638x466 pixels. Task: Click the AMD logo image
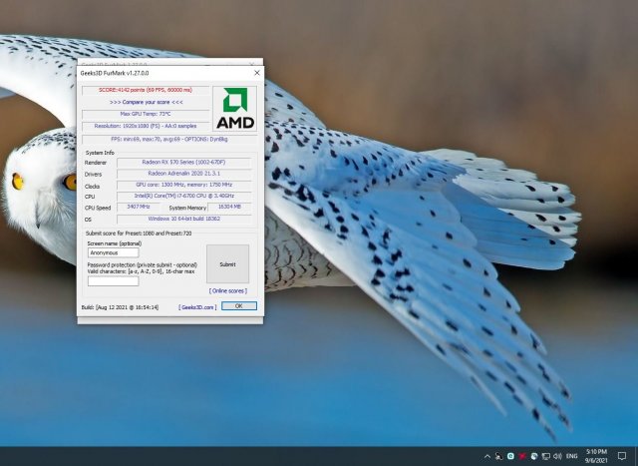(234, 108)
